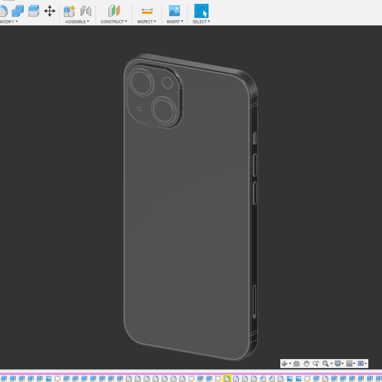Click the yellow-highlighted fillet feature in timeline

tap(227, 378)
